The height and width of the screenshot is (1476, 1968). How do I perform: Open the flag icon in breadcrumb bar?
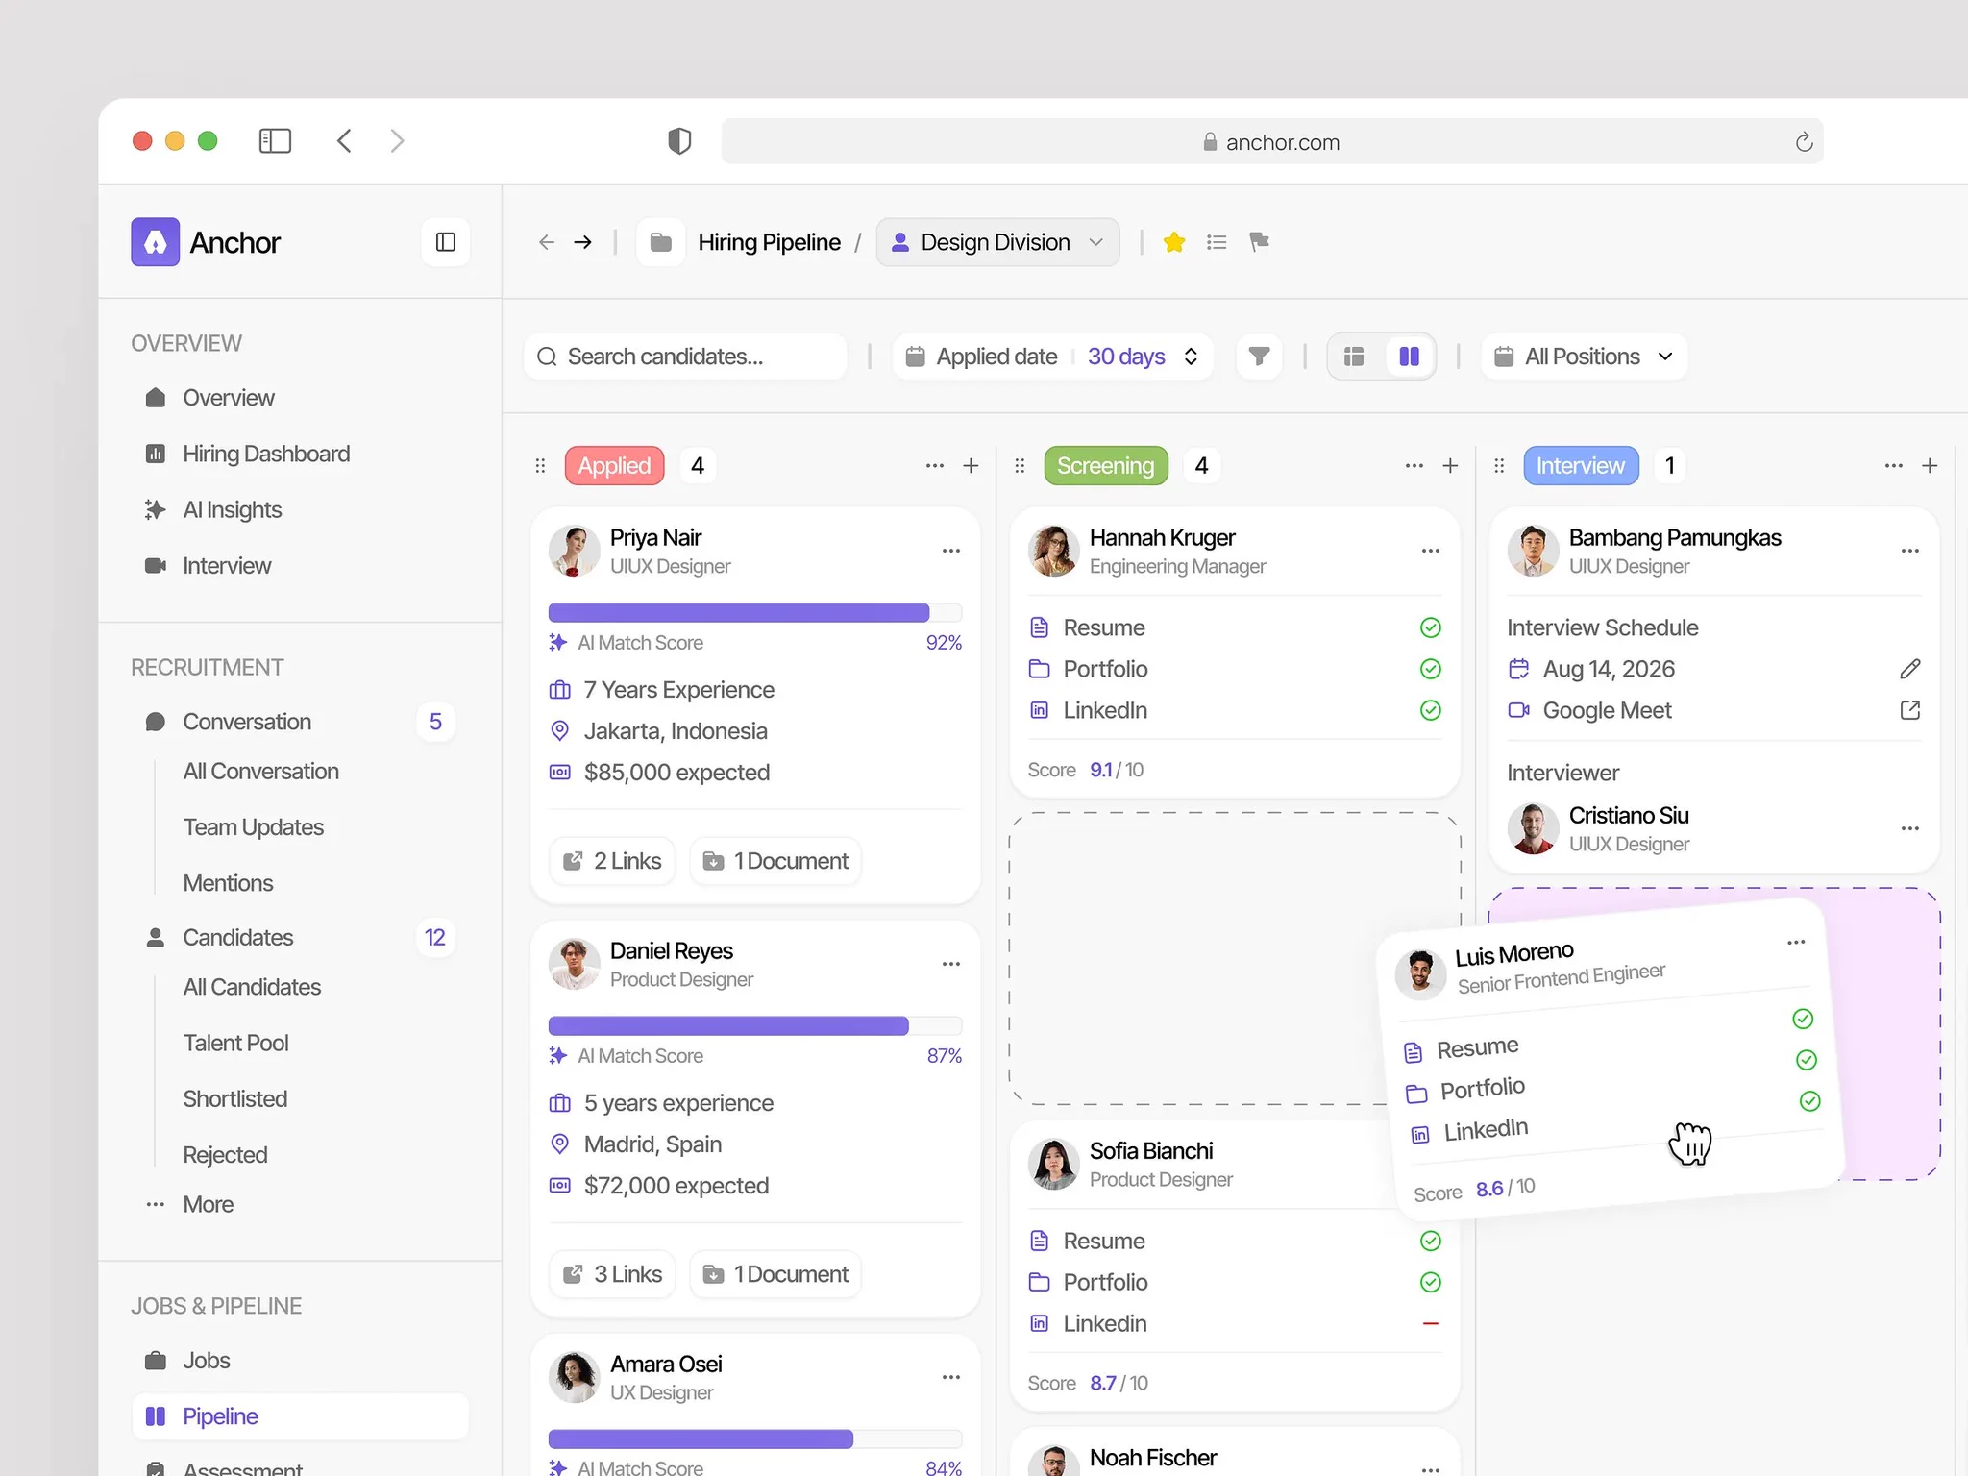click(x=1259, y=242)
